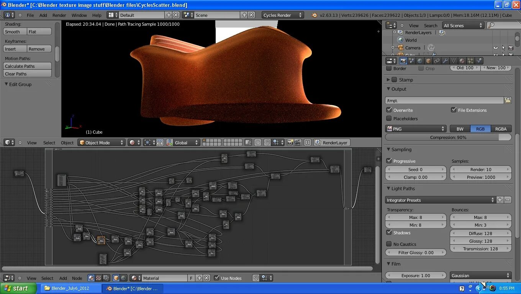Enable the Border checkbox
521x294 pixels.
pyautogui.click(x=389, y=69)
